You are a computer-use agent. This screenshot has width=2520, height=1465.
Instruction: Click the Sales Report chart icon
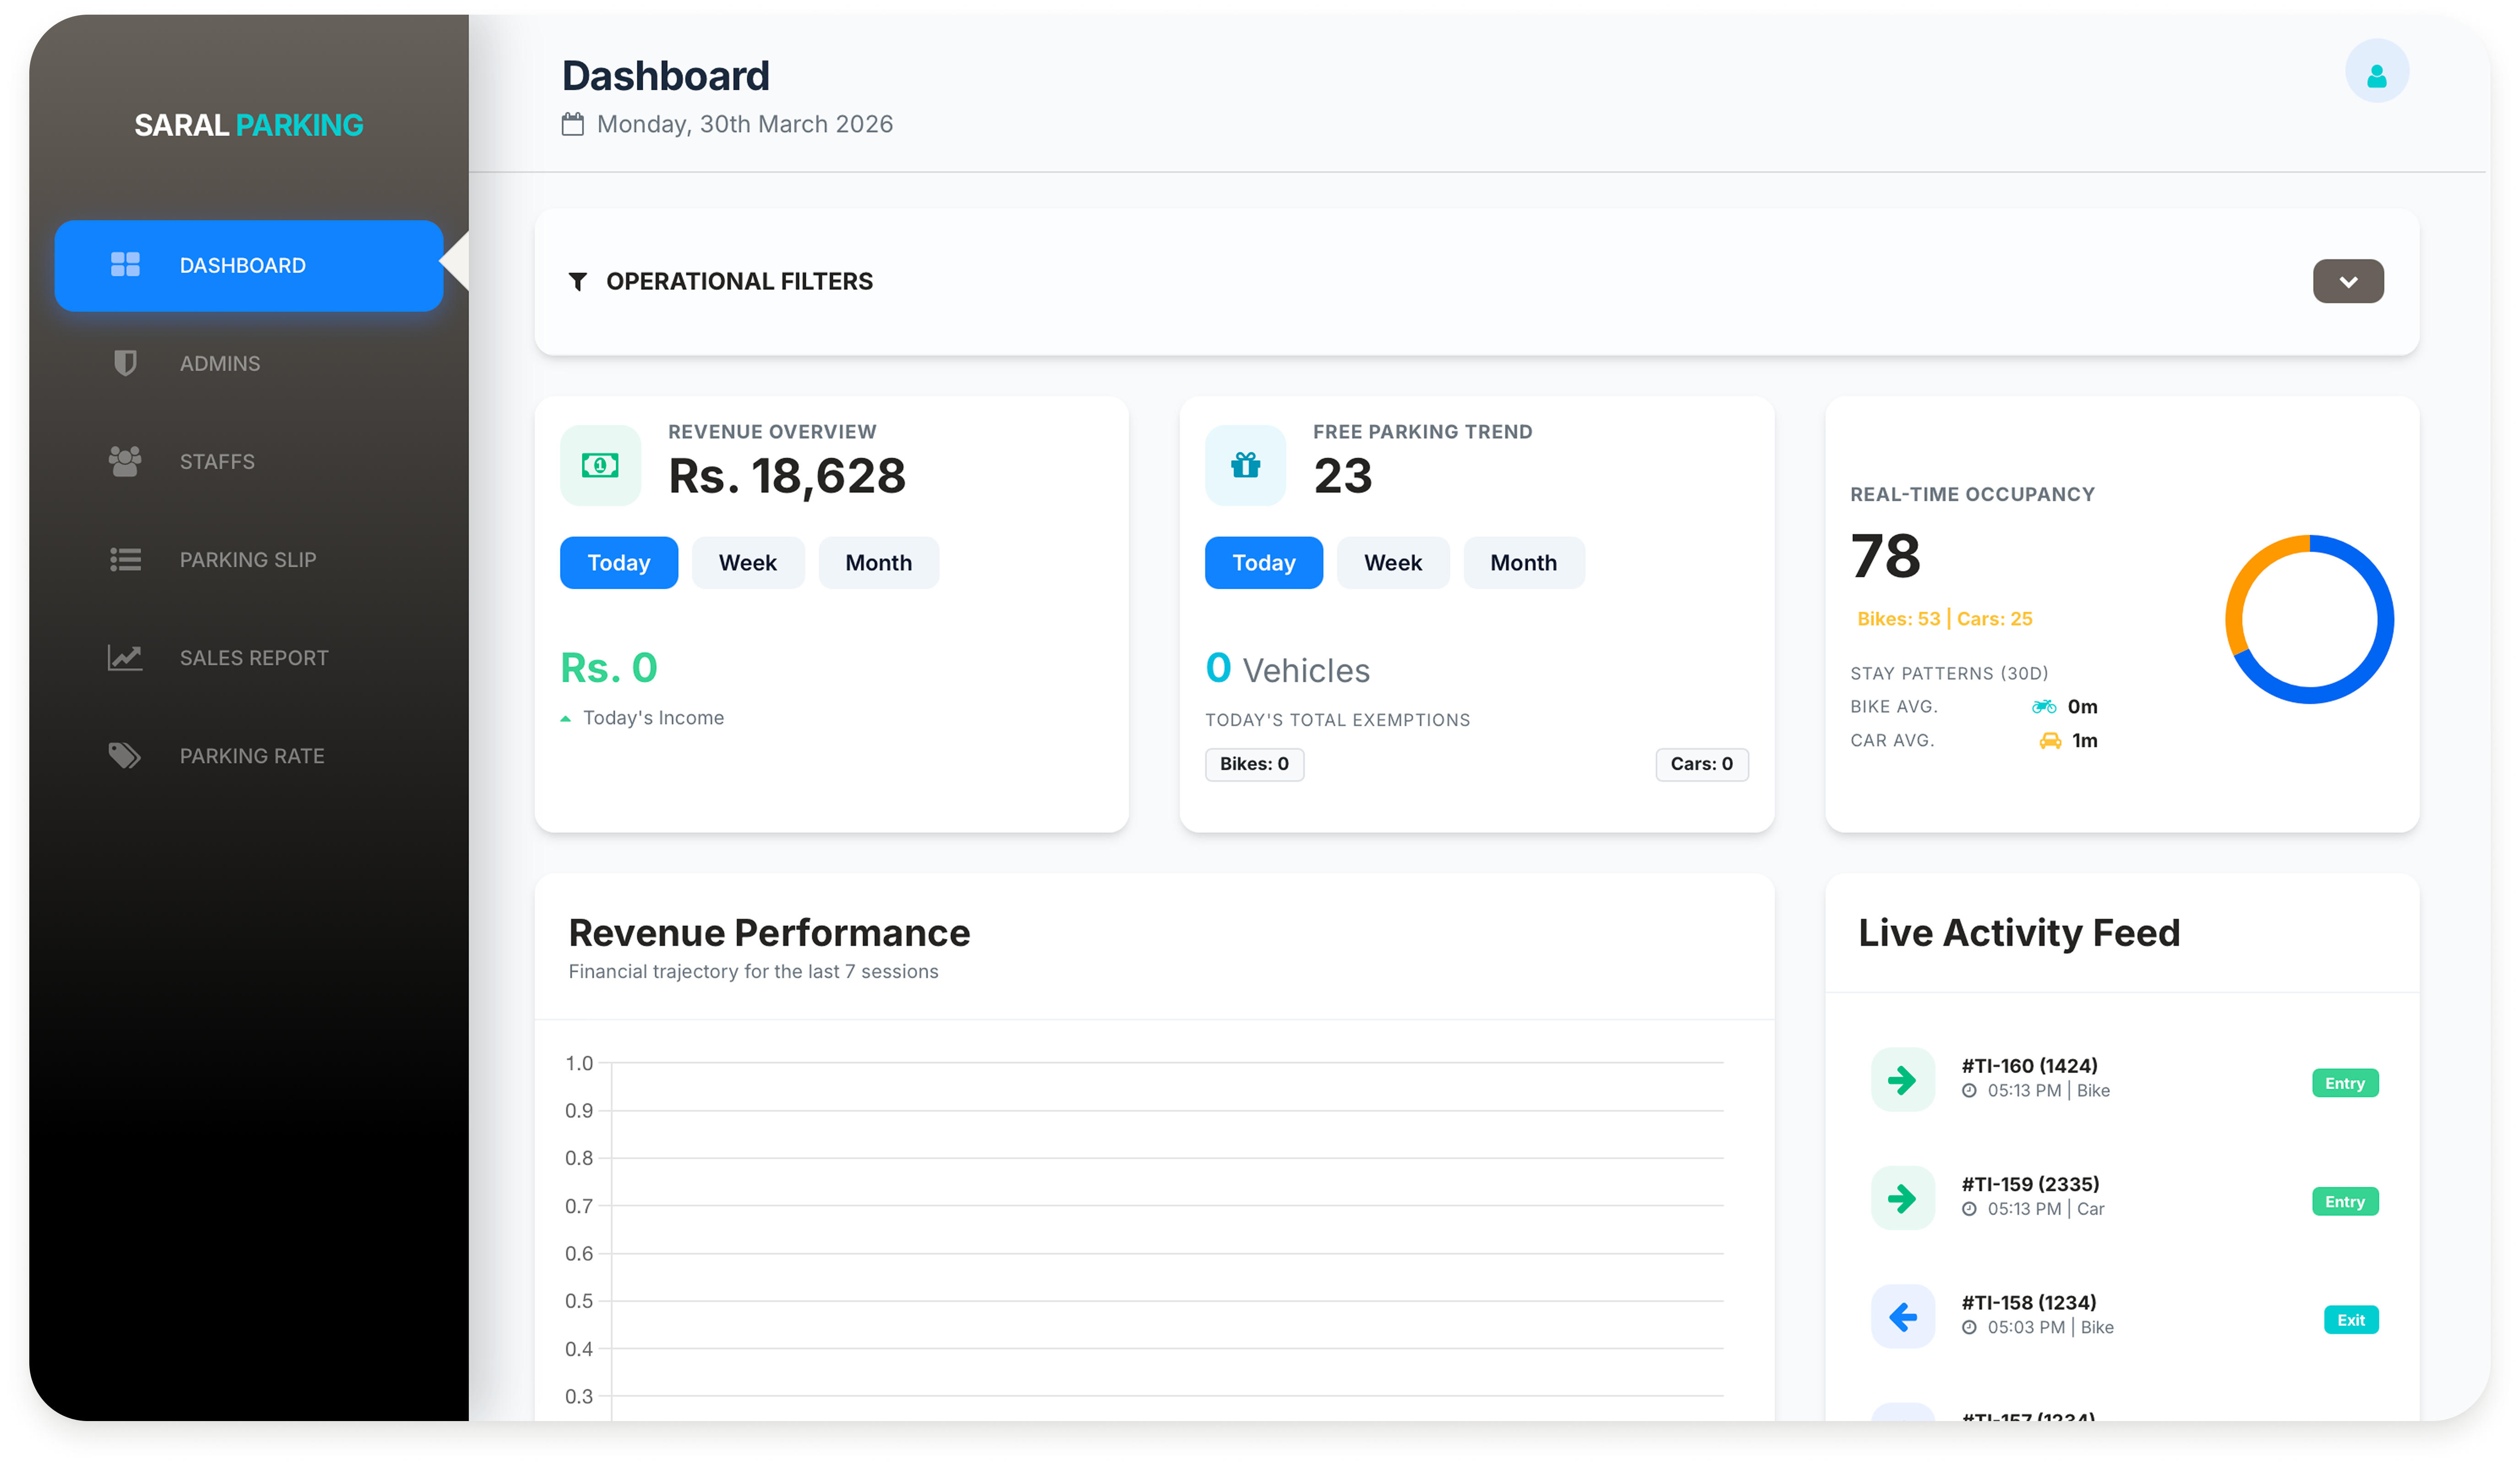125,657
